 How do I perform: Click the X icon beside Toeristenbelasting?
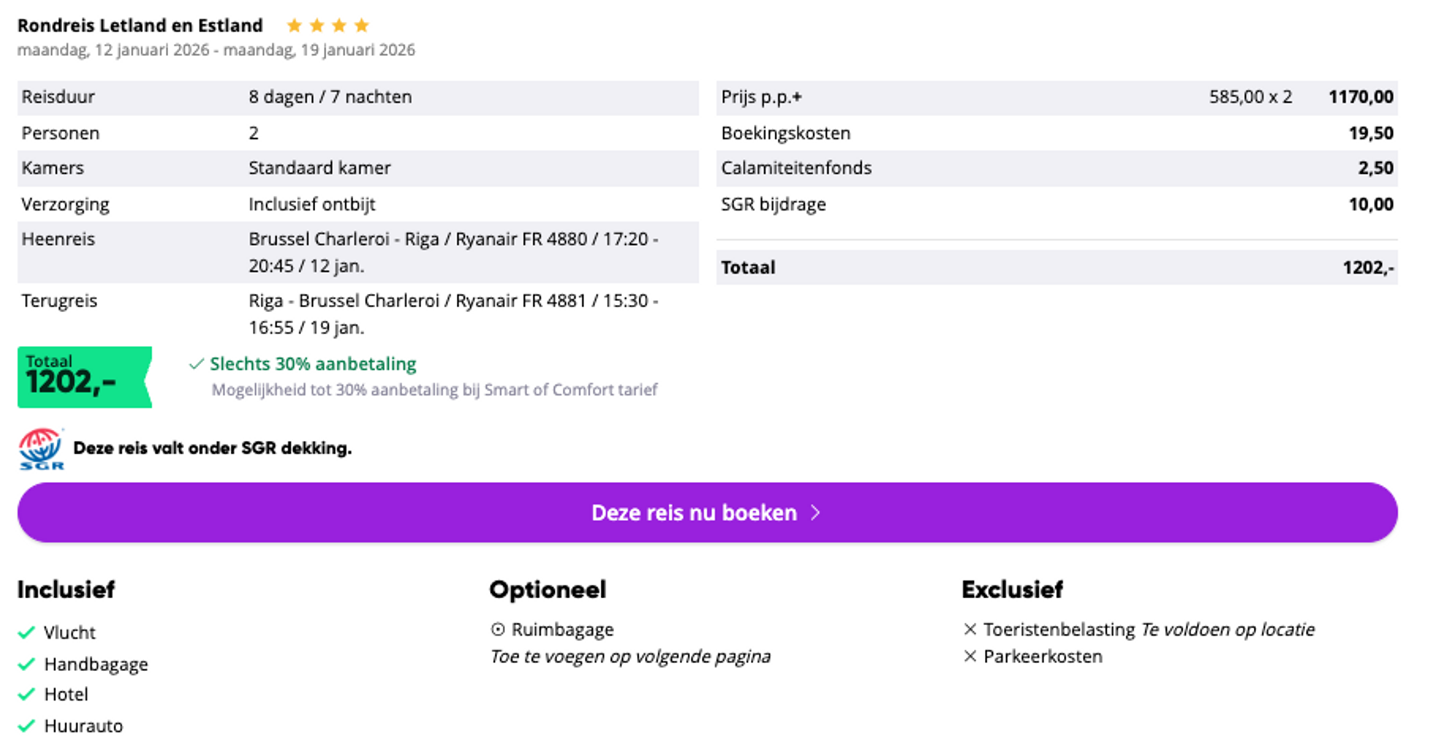pyautogui.click(x=971, y=630)
